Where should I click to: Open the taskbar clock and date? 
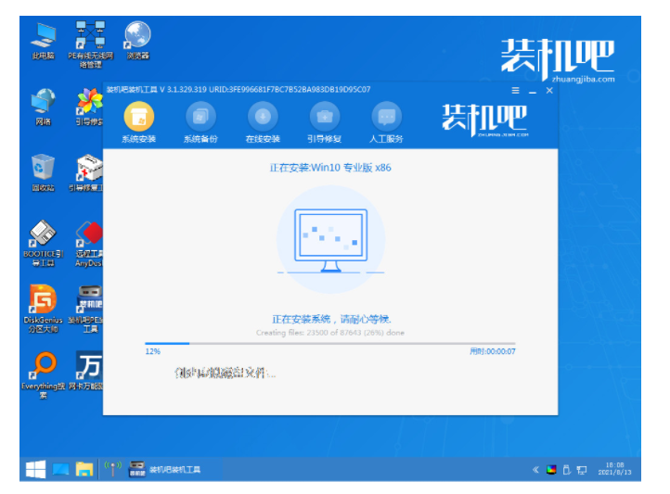[x=614, y=468]
